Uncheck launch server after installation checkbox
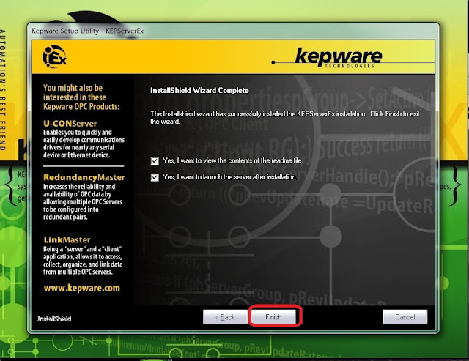Screen dimensions: 469x361 [x=155, y=177]
